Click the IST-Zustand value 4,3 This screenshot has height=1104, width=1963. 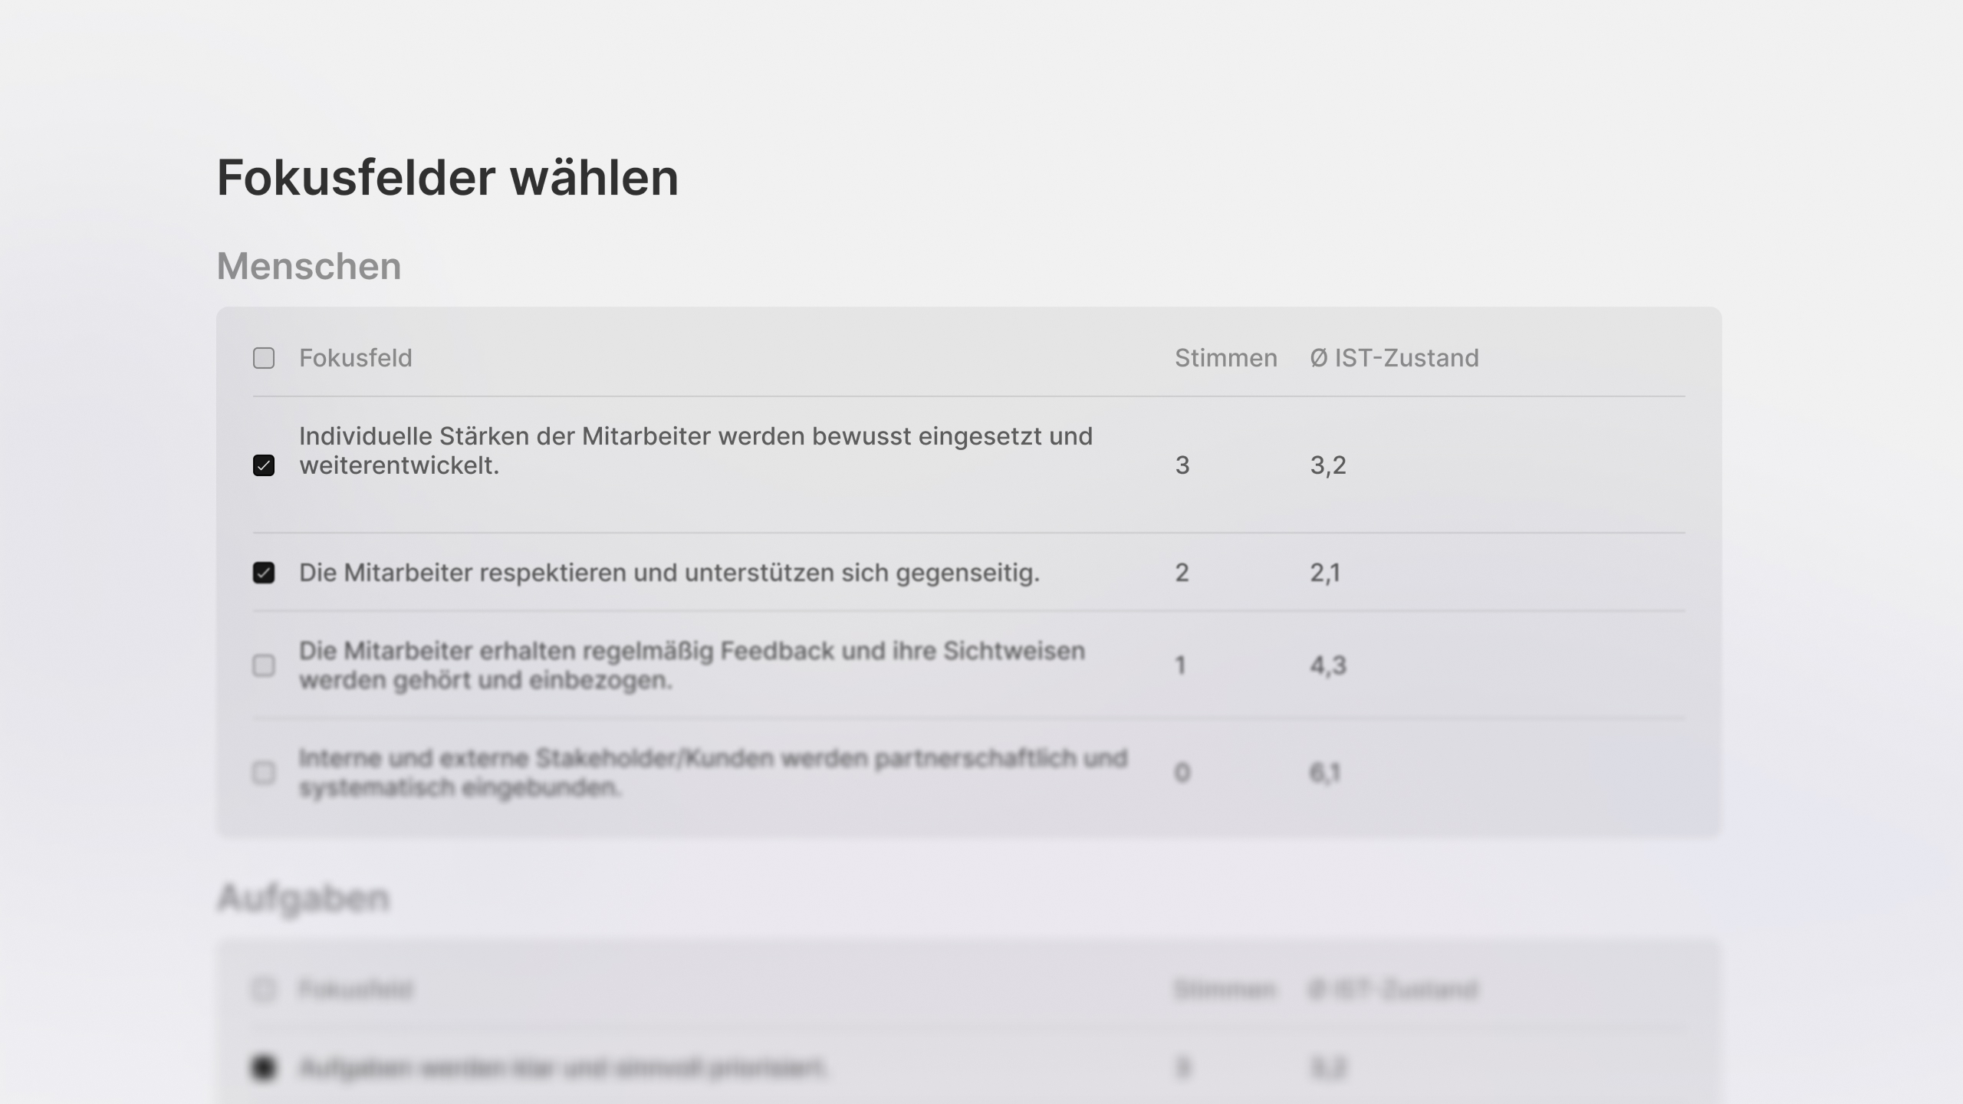click(x=1328, y=665)
